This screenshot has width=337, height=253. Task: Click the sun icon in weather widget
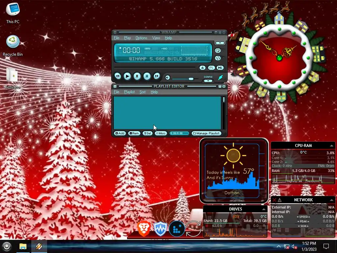point(233,155)
